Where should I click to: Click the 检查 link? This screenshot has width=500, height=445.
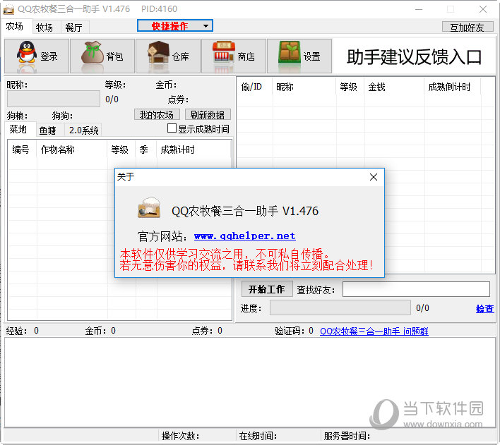click(x=484, y=308)
